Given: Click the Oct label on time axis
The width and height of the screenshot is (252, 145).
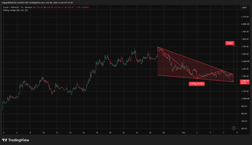Looking at the screenshot, I should (x=183, y=133).
